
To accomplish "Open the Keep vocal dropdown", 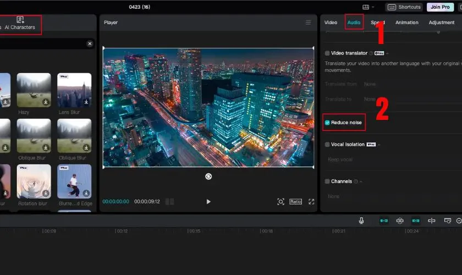I will tap(393, 159).
